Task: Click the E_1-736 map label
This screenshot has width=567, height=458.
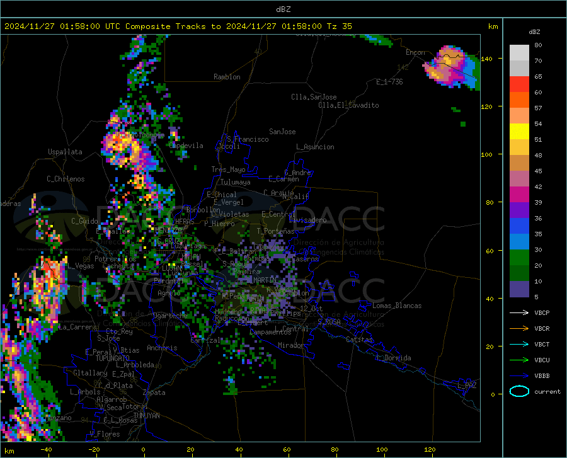Action: tap(389, 82)
